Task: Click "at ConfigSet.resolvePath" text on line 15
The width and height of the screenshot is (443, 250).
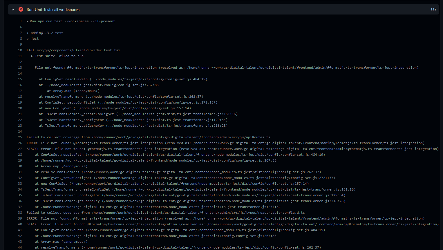Action: [x=63, y=79]
